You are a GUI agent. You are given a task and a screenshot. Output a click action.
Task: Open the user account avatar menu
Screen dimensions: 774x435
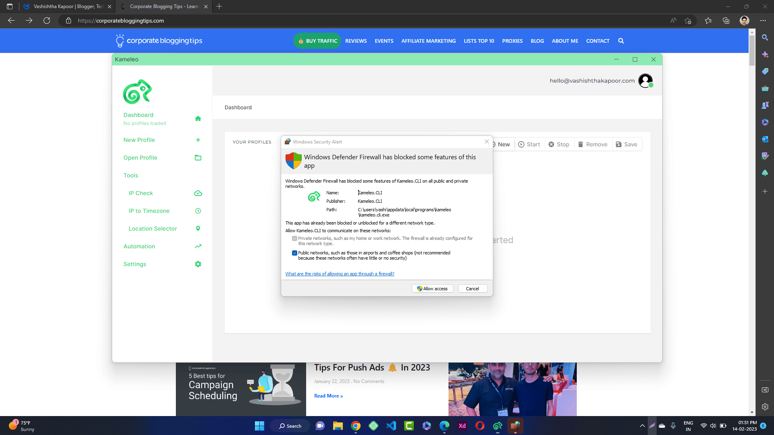click(x=645, y=81)
